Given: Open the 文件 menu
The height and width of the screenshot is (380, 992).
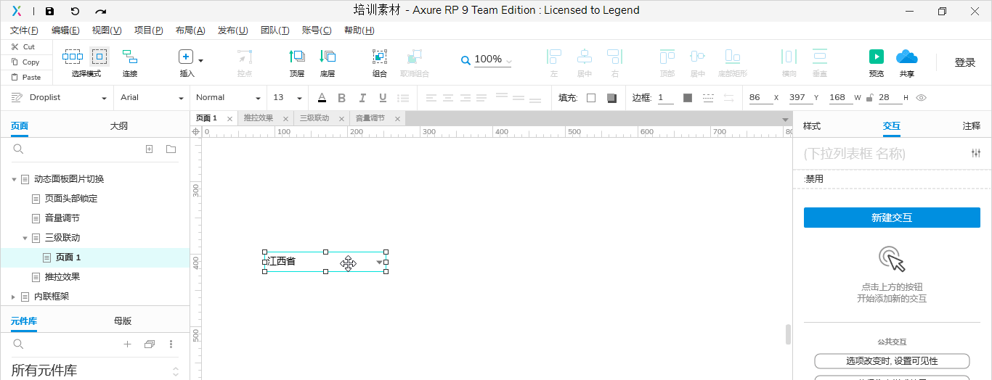Looking at the screenshot, I should (24, 30).
